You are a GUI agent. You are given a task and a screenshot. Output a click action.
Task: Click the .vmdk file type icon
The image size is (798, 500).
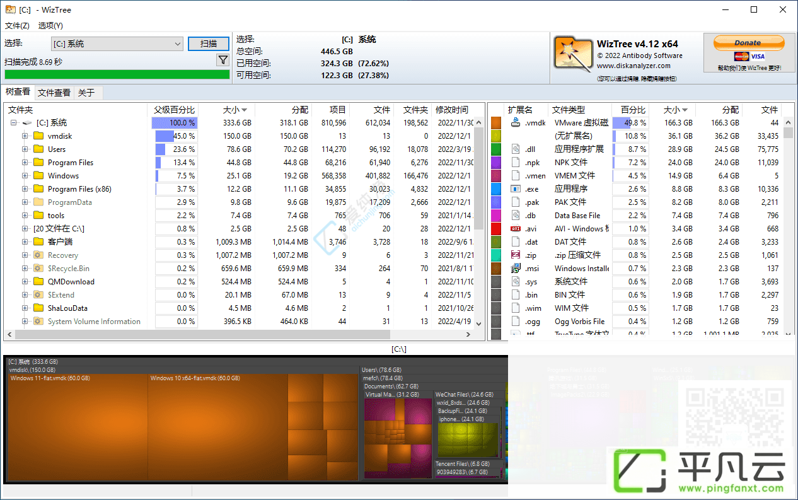(x=515, y=122)
